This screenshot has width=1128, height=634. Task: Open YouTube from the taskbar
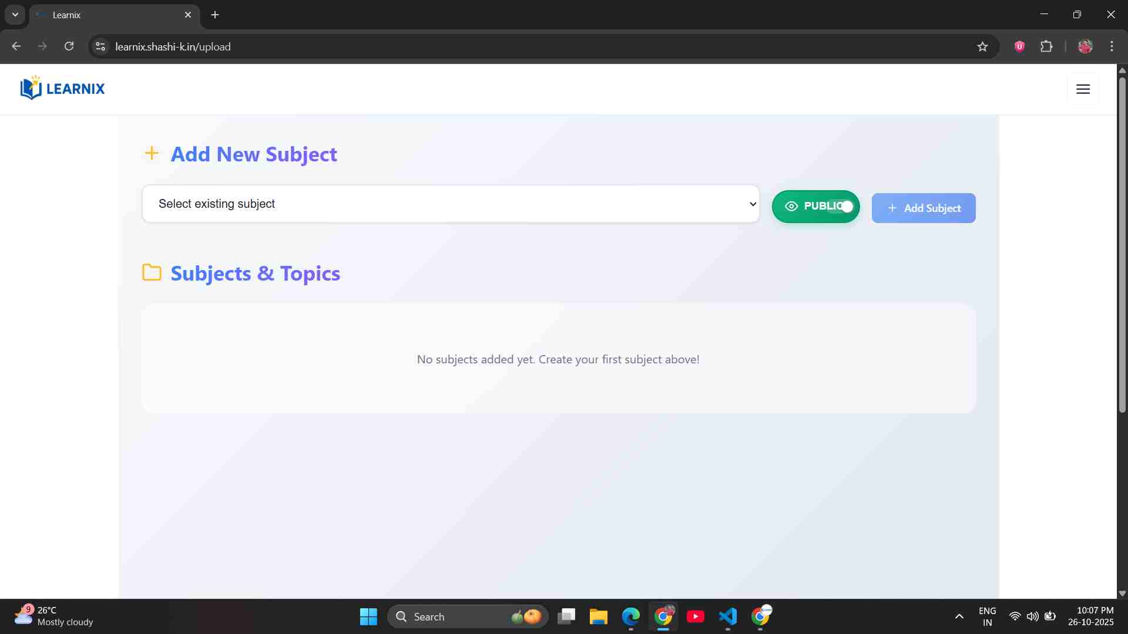696,617
